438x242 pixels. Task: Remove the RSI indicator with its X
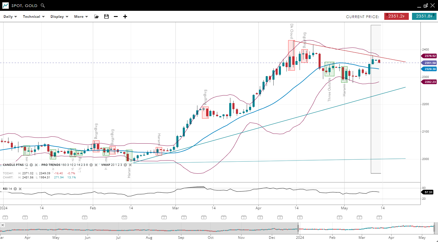pos(20,189)
